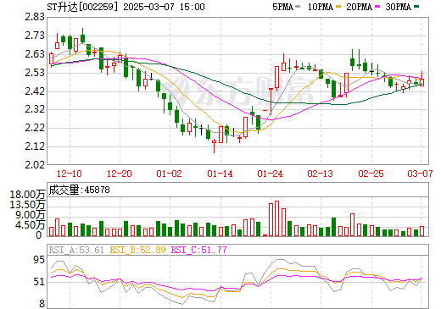Click the tallest red volume bar

pos(277,218)
